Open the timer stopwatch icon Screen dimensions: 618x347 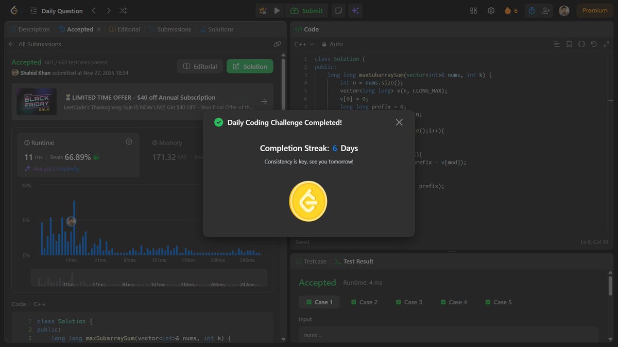click(532, 10)
